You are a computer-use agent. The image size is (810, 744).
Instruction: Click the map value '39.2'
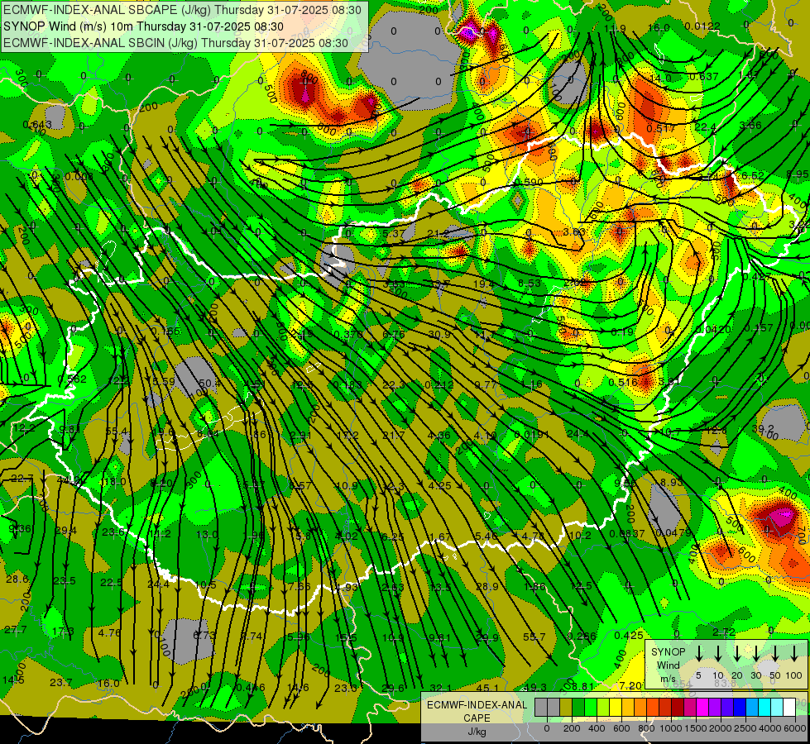point(763,429)
